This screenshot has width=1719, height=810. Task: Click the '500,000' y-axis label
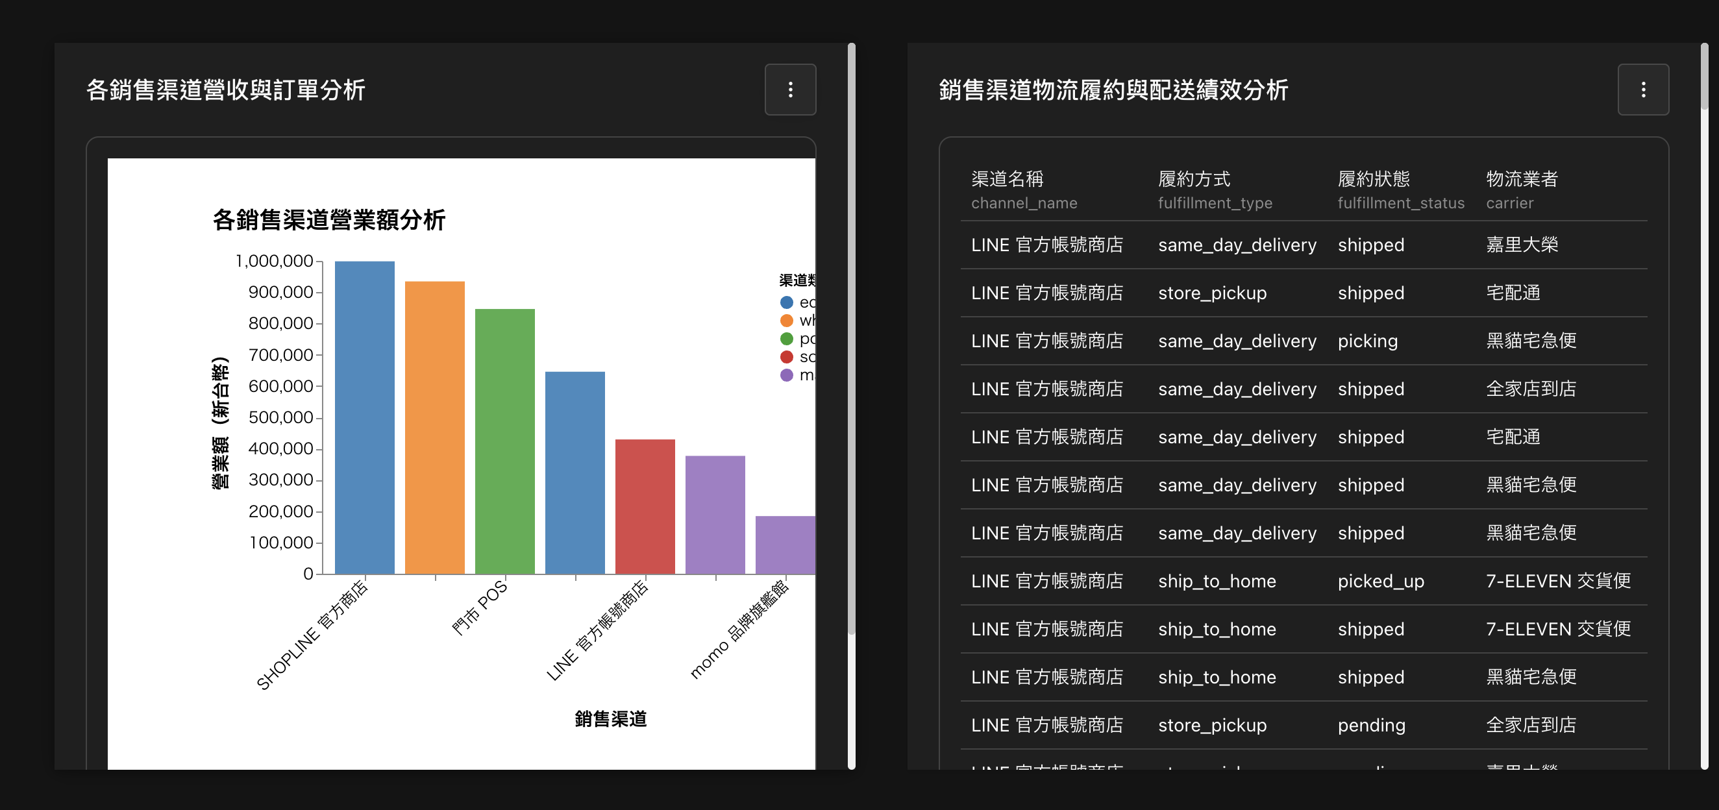(x=280, y=418)
